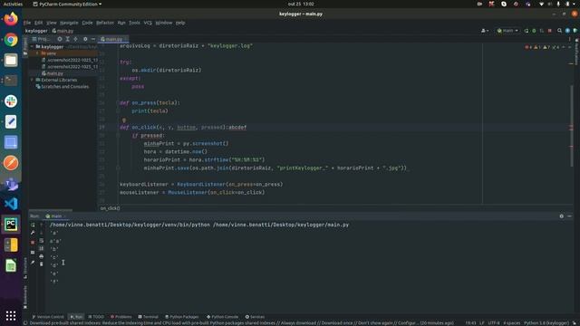Open the Project view dropdown
This screenshot has height=326, width=580.
[41, 39]
